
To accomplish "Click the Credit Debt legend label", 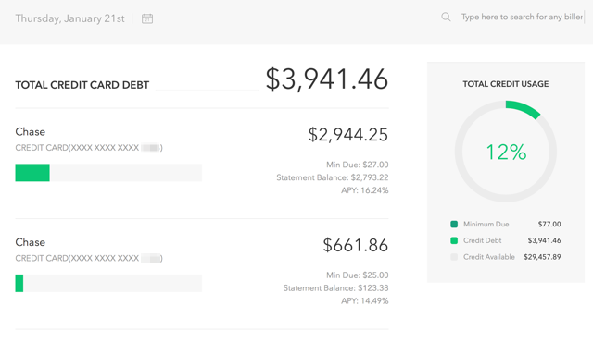I will tap(482, 240).
